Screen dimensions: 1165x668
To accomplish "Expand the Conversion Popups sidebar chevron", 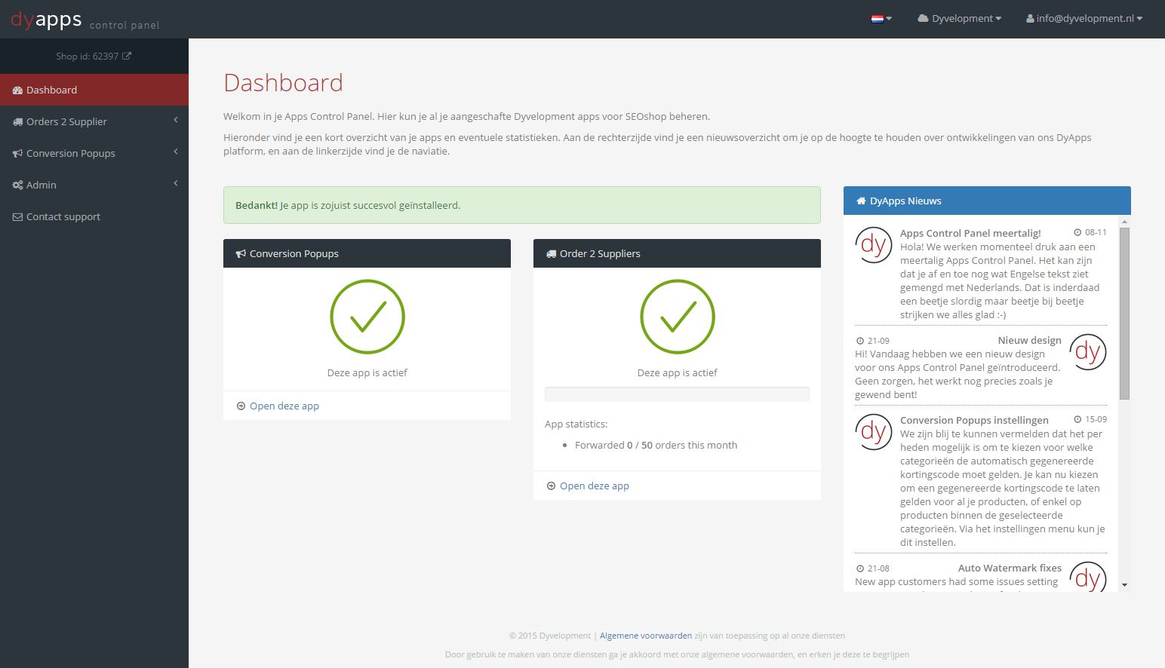I will 176,152.
